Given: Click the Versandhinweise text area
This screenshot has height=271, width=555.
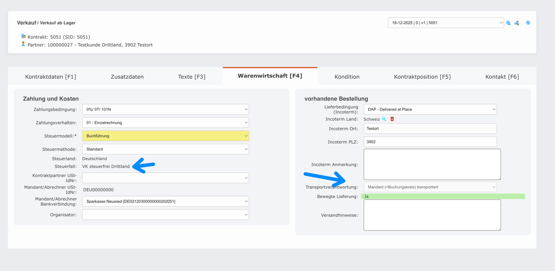Looking at the screenshot, I should (x=432, y=215).
